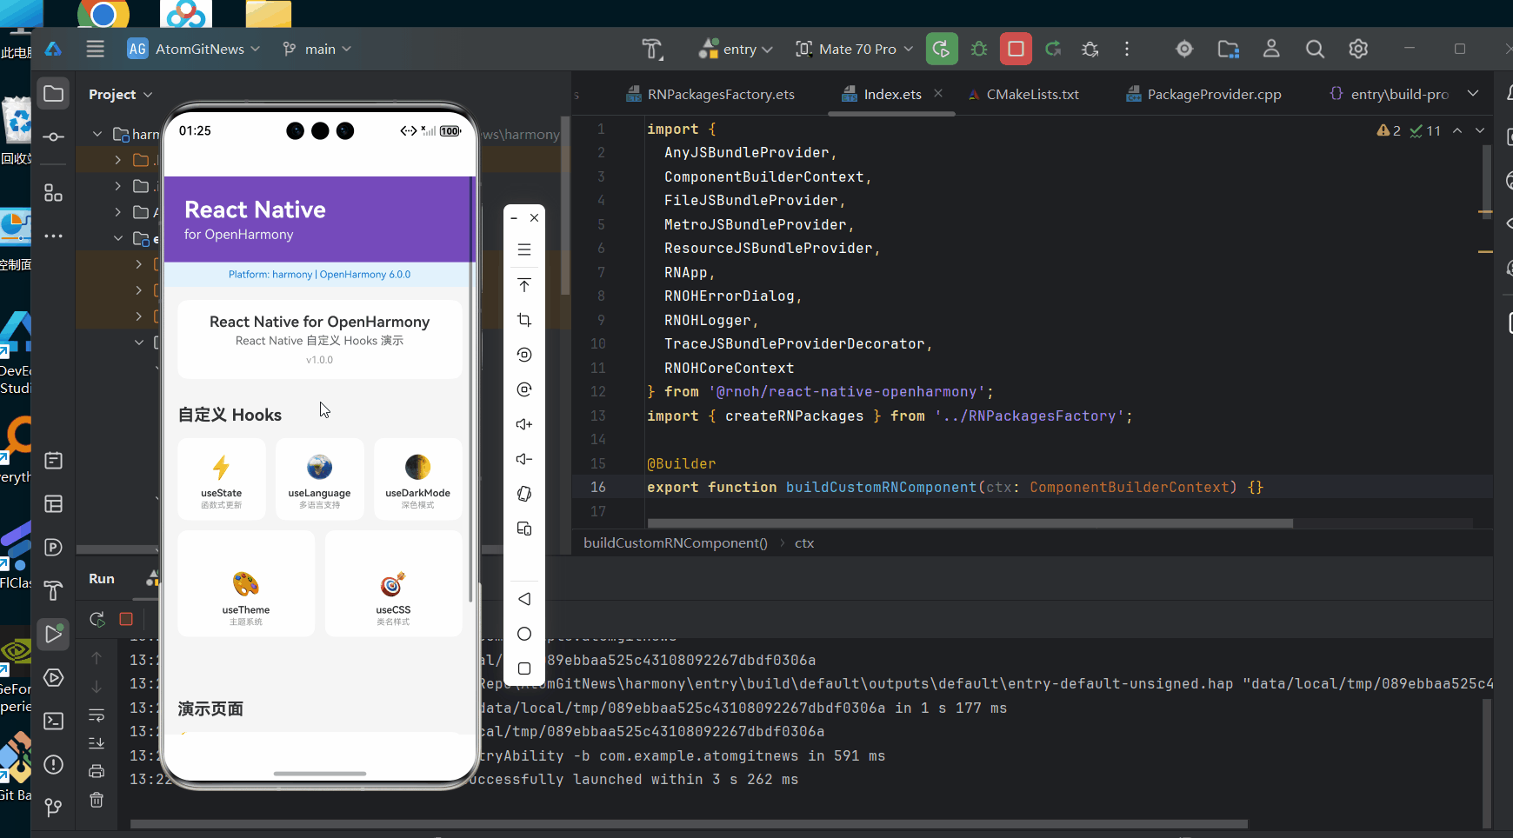Screen dimensions: 1513x838
Task: Open the useDarkMode hook card in emulator
Action: [418, 479]
